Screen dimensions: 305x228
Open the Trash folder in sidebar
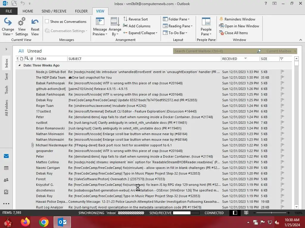click(7, 90)
